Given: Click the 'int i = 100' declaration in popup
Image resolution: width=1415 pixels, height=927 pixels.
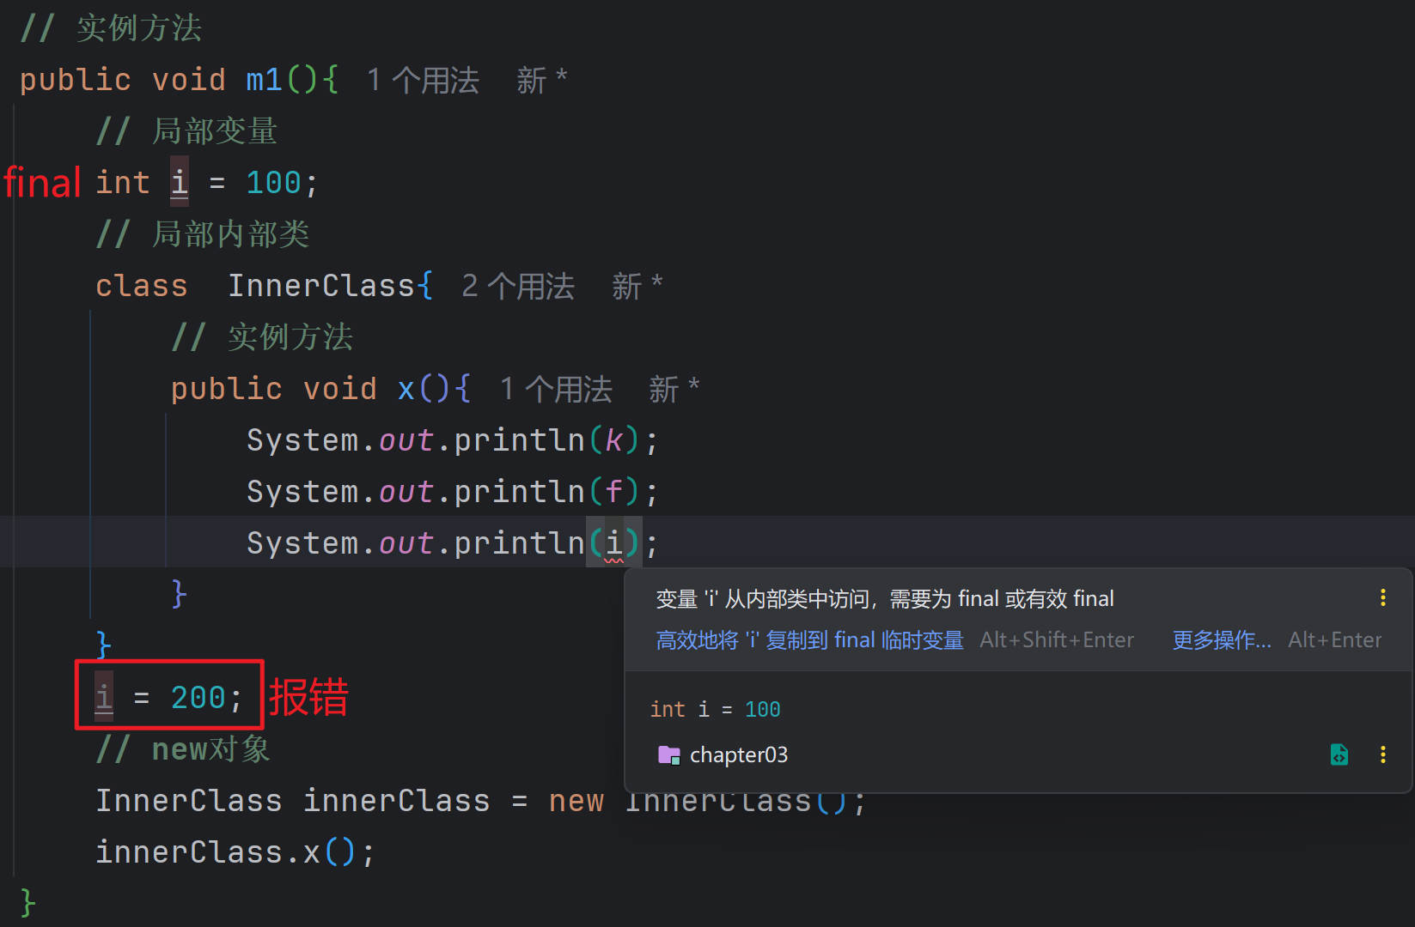Looking at the screenshot, I should pos(715,710).
